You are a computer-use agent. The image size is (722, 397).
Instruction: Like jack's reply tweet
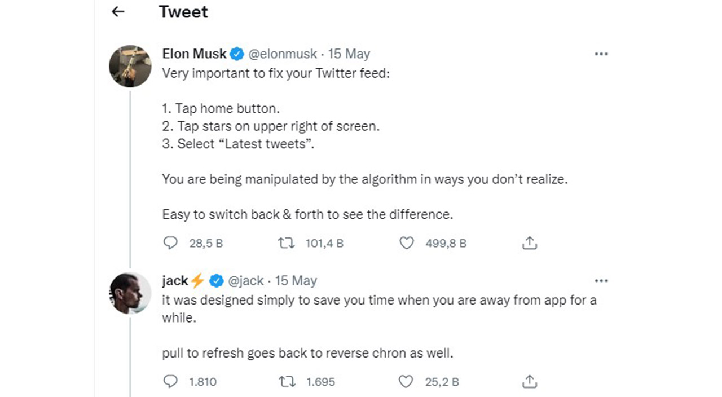406,382
